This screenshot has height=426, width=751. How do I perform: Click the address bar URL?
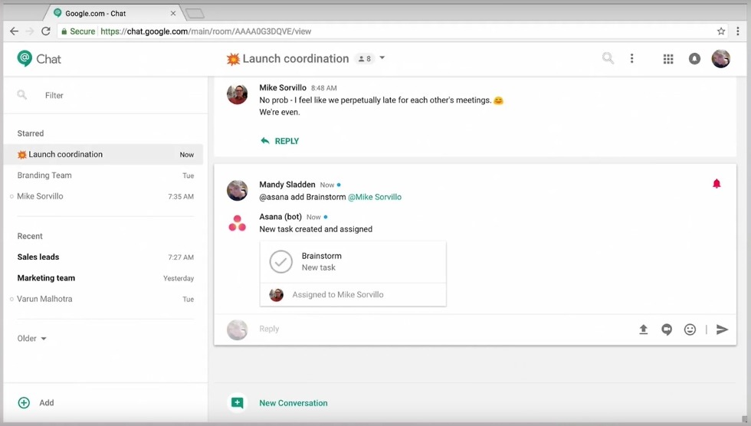click(205, 31)
